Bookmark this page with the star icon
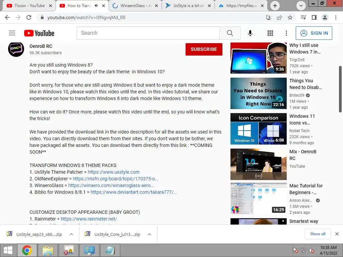This screenshot has width=343, height=257. 290,17
